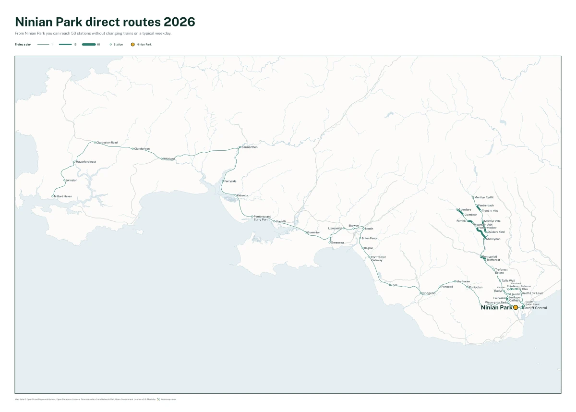This screenshot has height=412, width=576.
Task: Select the Llanharan station label
Action: point(464,281)
